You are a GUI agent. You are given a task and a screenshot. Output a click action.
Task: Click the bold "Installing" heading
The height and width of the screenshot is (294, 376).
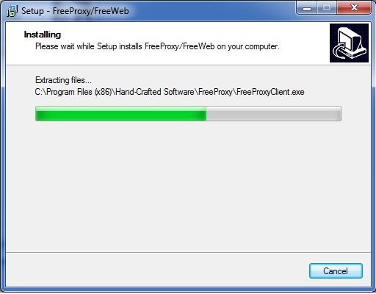click(x=43, y=35)
